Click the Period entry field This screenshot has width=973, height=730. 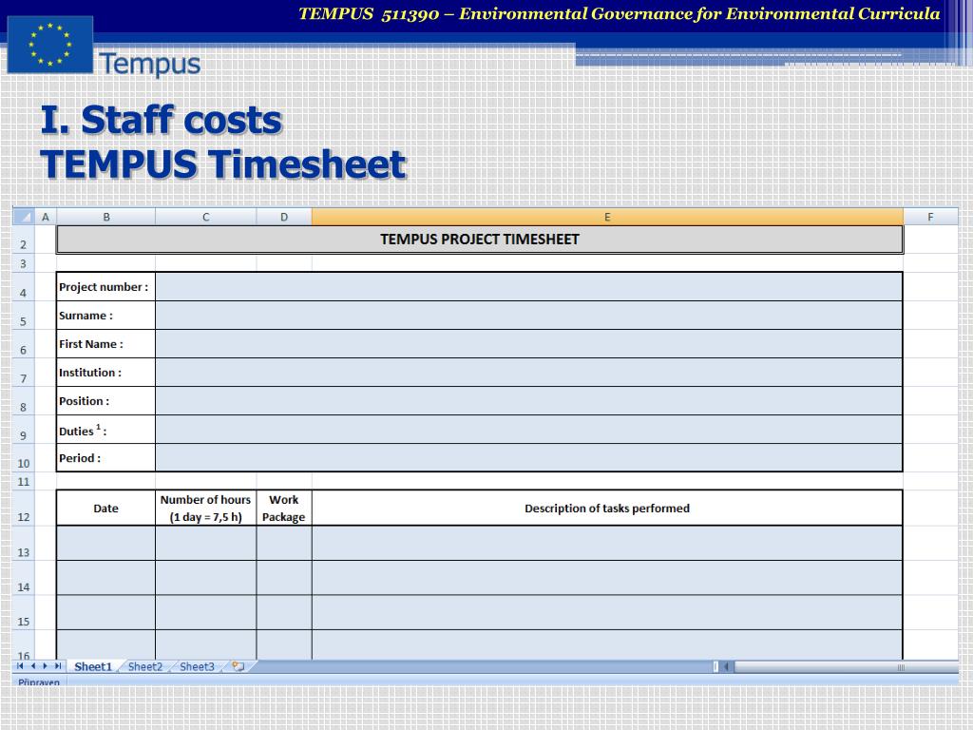[x=528, y=458]
